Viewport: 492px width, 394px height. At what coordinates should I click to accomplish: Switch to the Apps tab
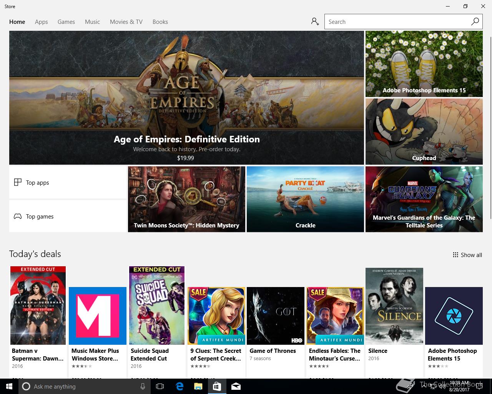tap(42, 22)
